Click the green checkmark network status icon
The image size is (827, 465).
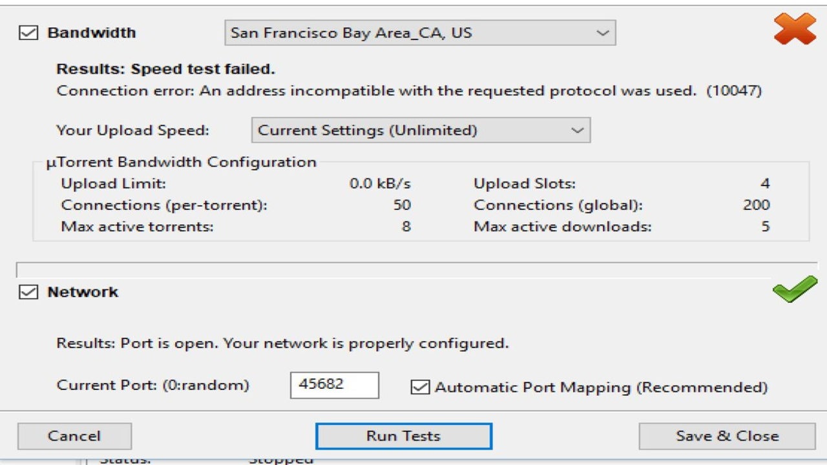click(x=794, y=289)
